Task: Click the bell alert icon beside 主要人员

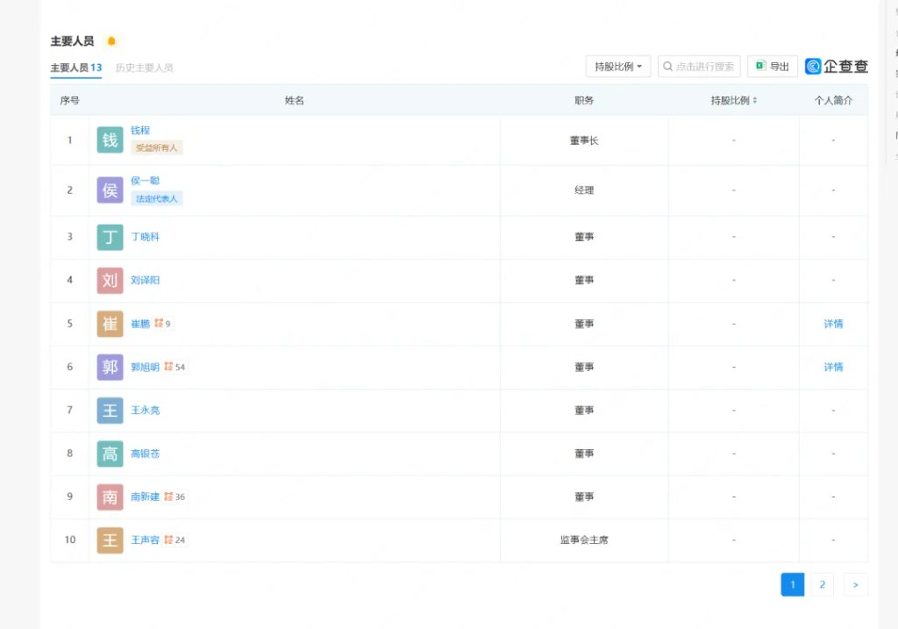Action: pos(110,41)
